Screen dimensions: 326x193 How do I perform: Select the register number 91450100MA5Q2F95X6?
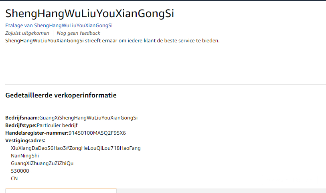[97, 133]
